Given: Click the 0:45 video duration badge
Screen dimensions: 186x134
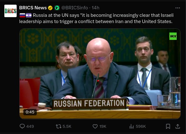Looking at the screenshot, I should coord(30,112).
